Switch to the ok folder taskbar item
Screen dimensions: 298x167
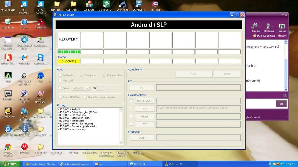[110, 164]
